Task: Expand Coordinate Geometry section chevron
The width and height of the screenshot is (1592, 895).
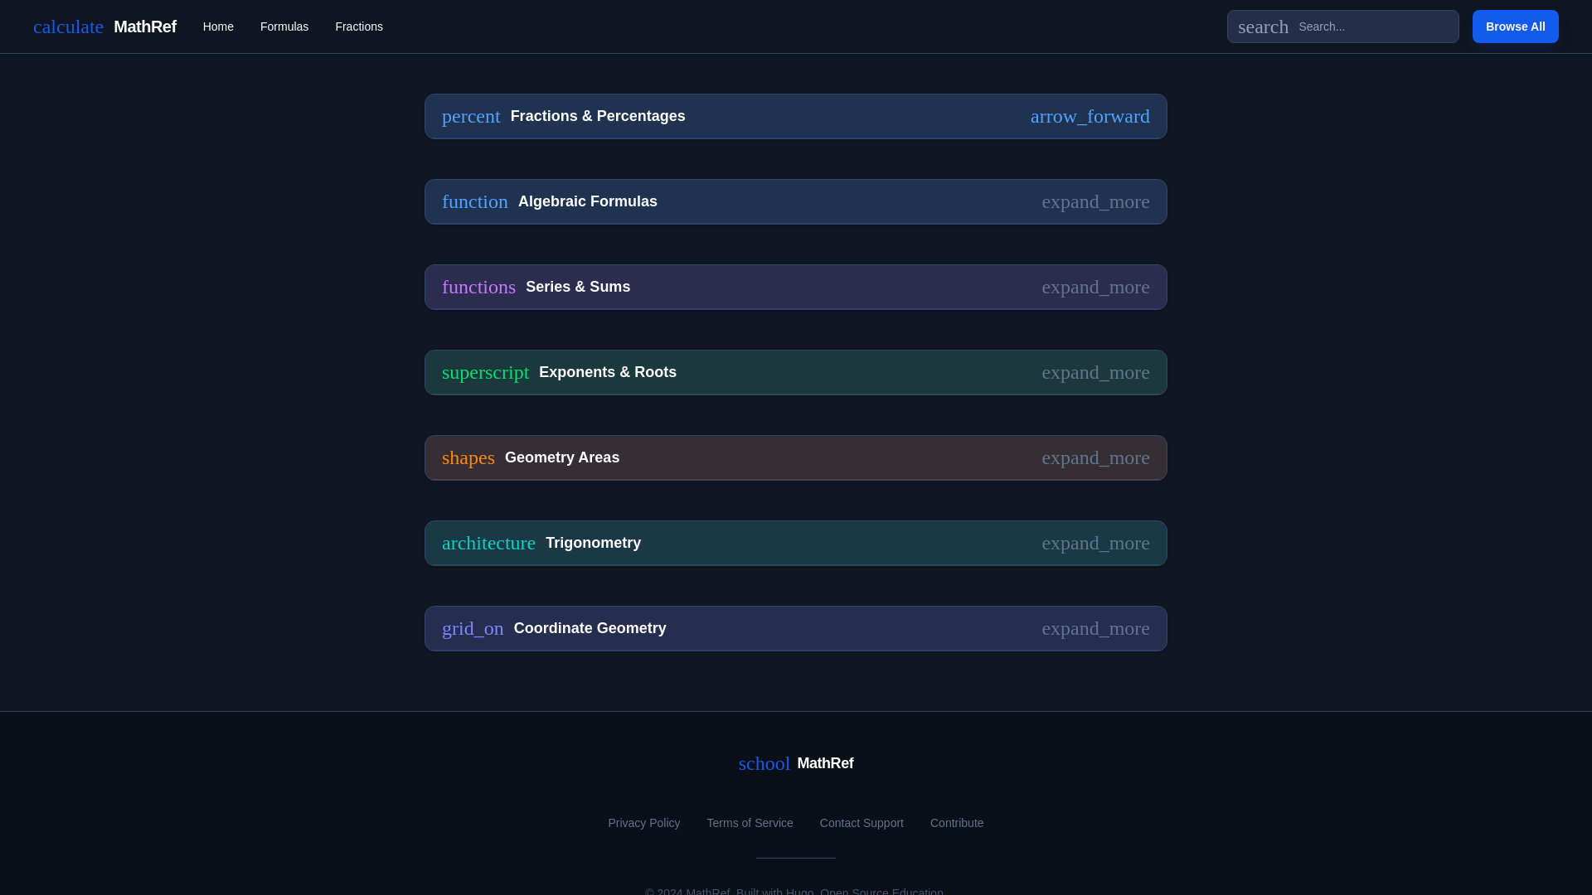Action: click(x=1094, y=628)
